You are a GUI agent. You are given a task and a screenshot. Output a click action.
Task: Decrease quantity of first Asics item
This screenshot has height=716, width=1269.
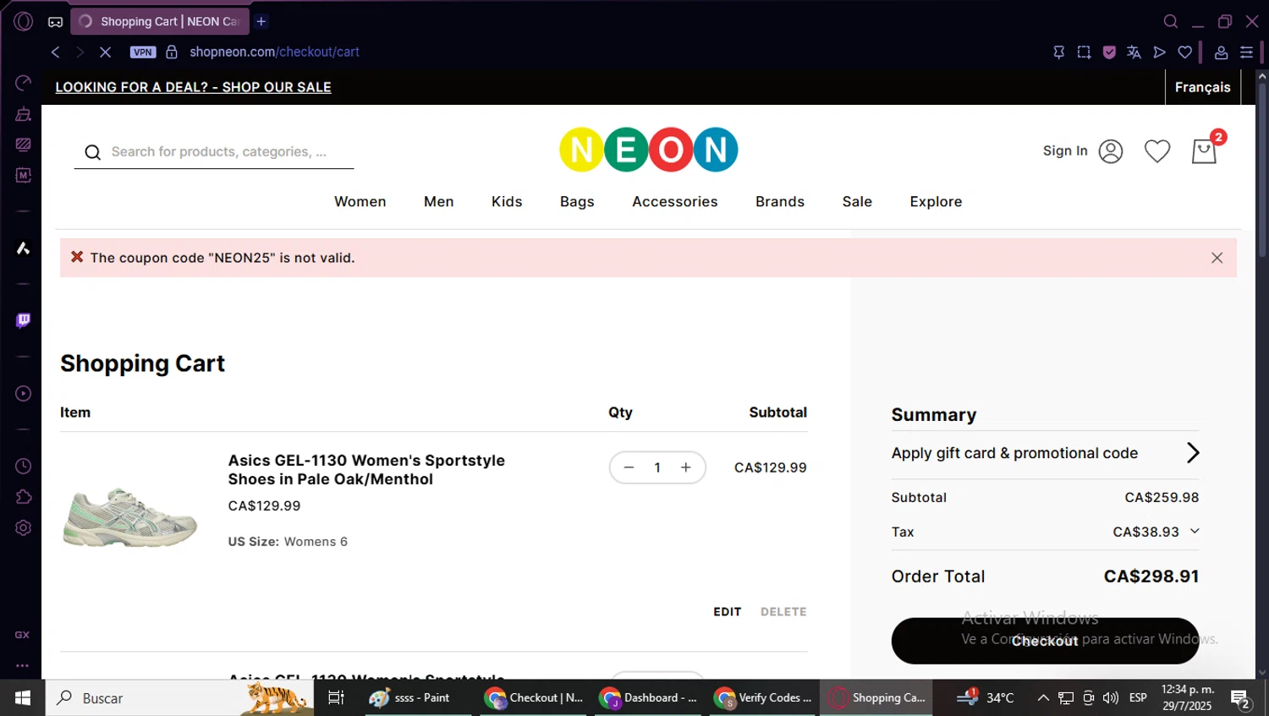[x=629, y=467]
